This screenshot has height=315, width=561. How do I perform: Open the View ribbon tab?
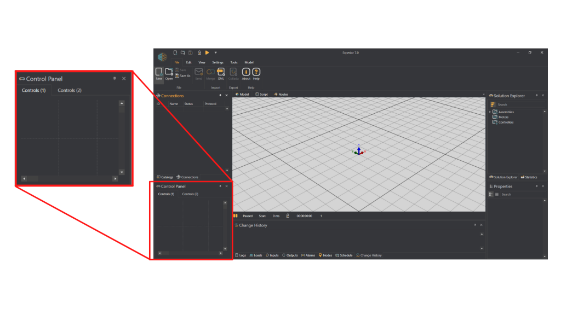(x=202, y=62)
